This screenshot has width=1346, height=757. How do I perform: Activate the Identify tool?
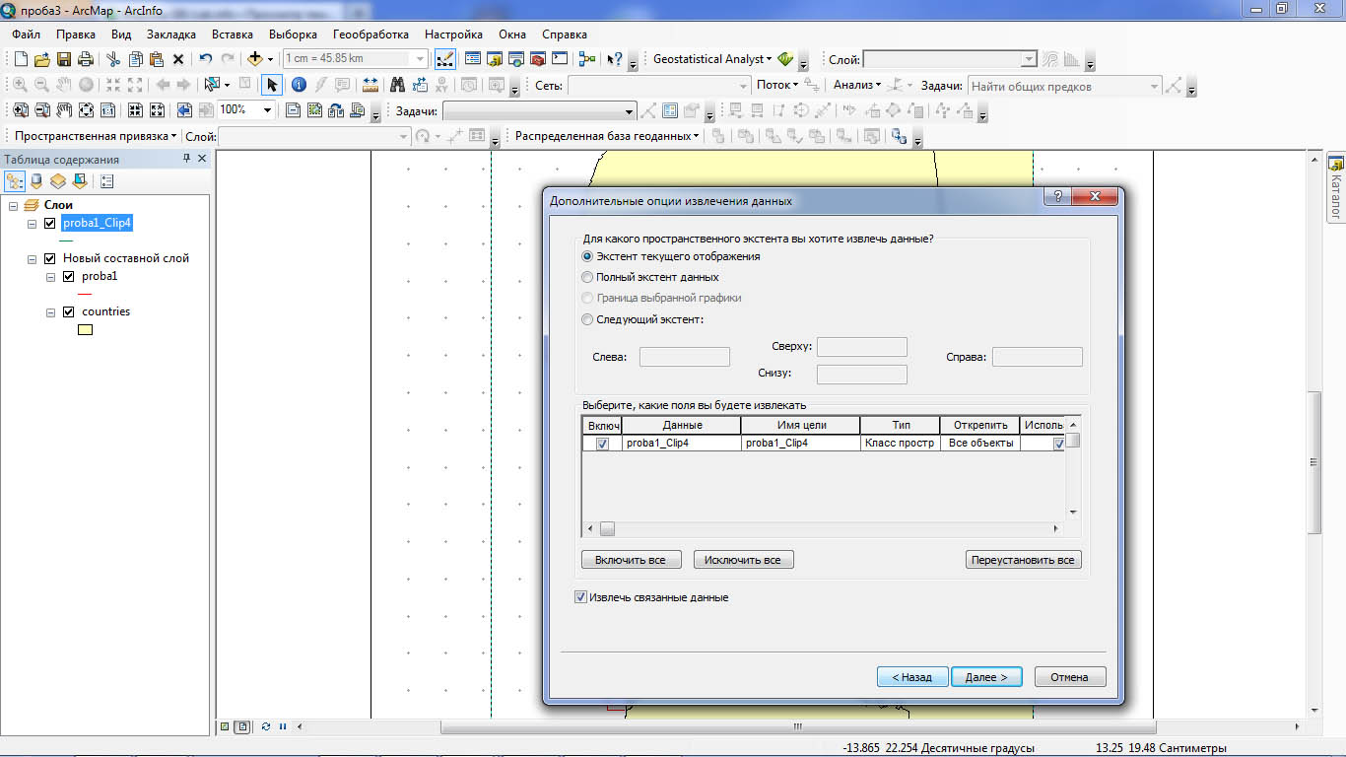(x=300, y=85)
